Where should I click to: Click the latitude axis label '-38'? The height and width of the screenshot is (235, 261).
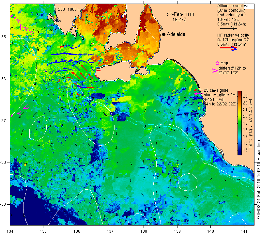click(3, 163)
